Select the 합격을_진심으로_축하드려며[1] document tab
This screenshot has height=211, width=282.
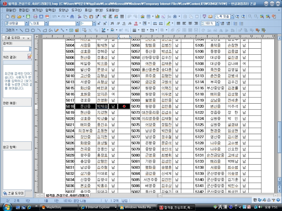click(67, 195)
